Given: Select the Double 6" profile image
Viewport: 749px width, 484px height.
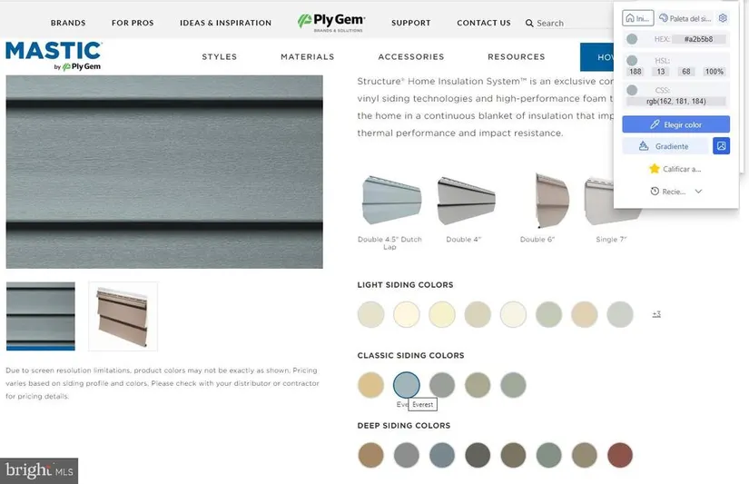Looking at the screenshot, I should [x=552, y=200].
